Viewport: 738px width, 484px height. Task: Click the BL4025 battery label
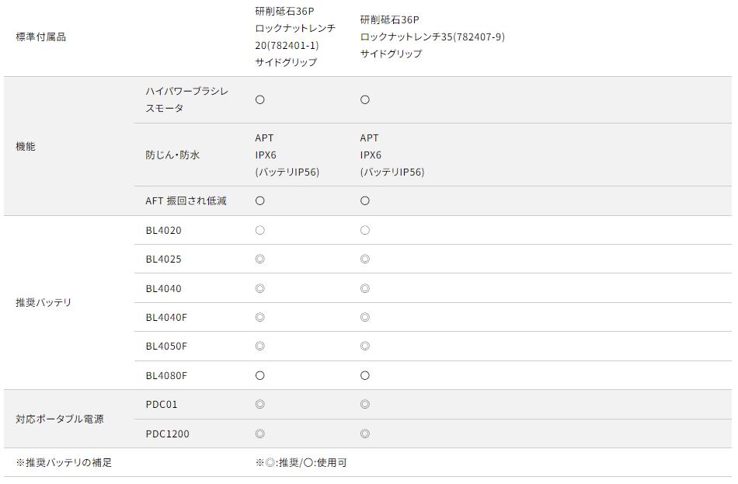pos(163,259)
